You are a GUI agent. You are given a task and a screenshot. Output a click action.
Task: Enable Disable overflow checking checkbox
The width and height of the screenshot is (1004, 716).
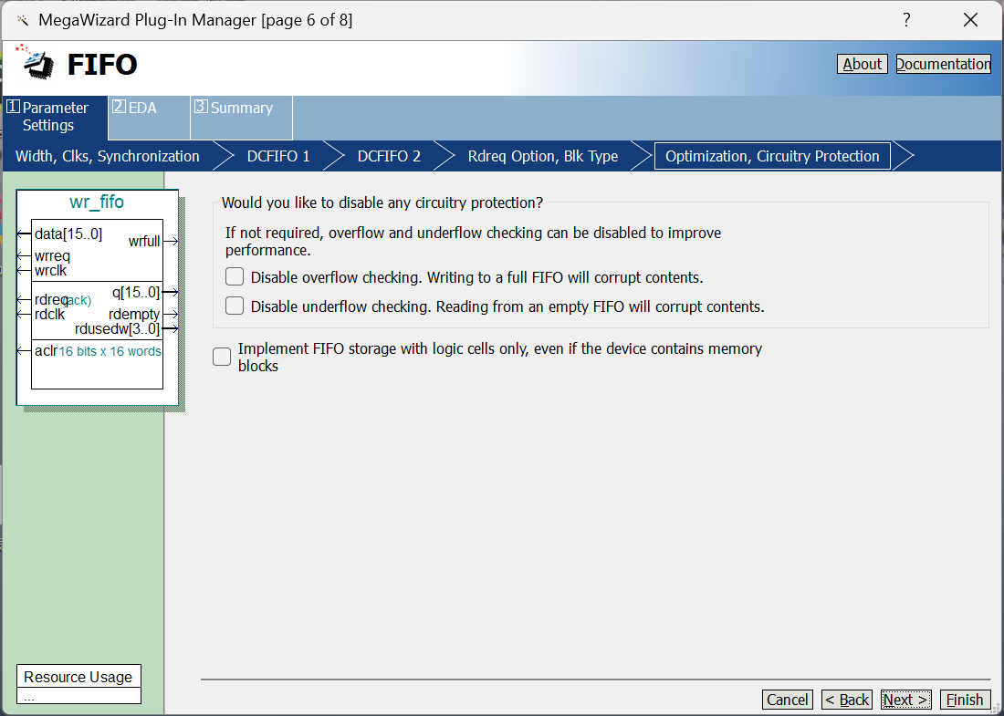coord(235,276)
